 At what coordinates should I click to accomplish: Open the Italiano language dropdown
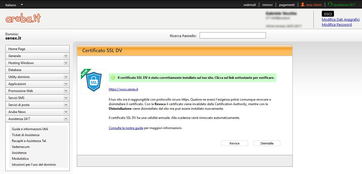[14, 5]
